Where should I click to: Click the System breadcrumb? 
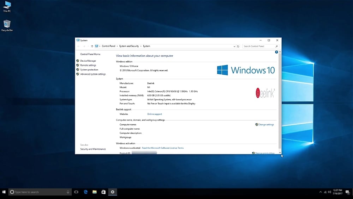[146, 46]
